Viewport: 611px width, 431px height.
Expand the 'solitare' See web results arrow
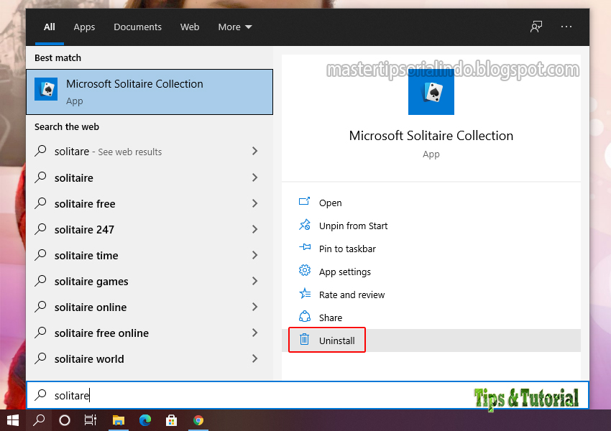(255, 151)
